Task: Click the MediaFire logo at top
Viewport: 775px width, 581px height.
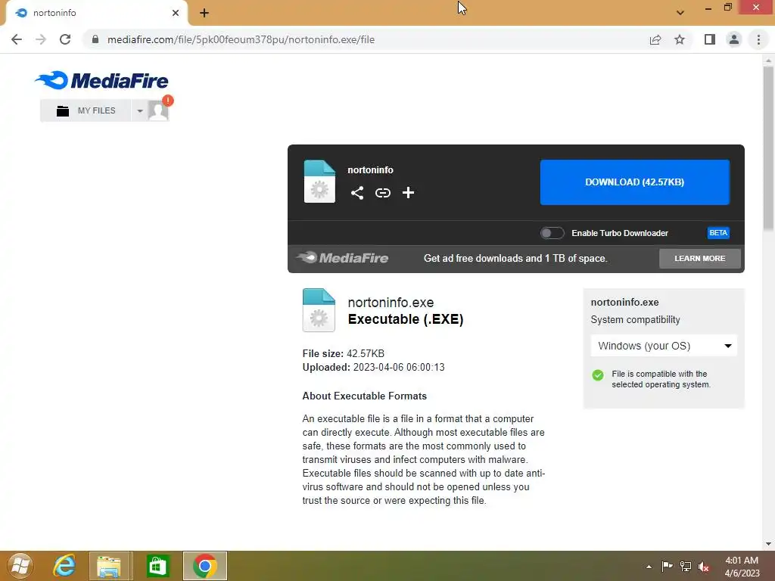Action: pos(102,80)
